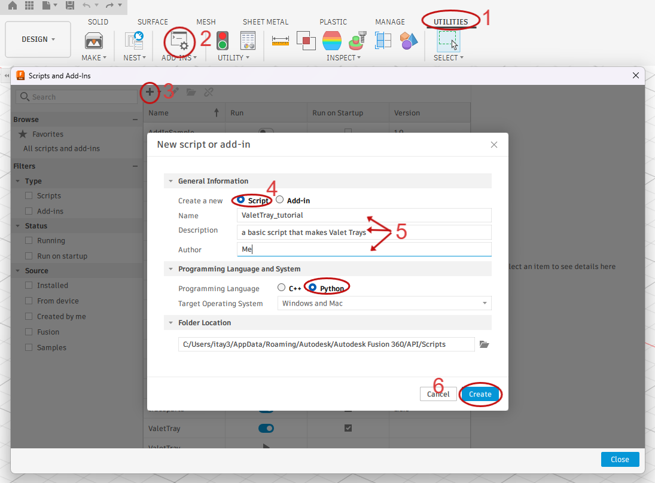Collapse the Source filter group
655x483 pixels.
coord(17,271)
